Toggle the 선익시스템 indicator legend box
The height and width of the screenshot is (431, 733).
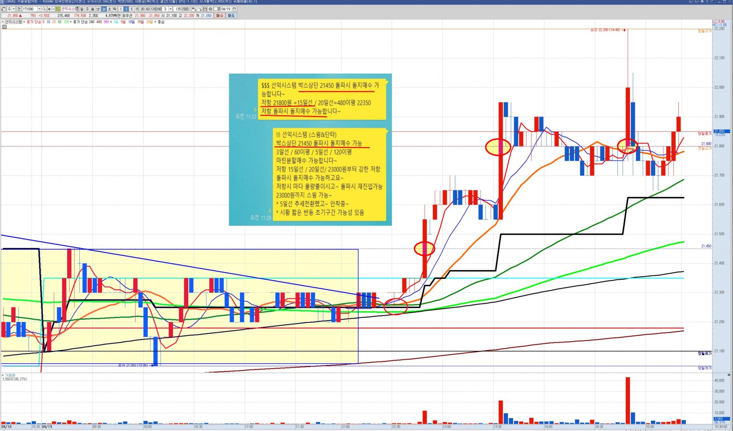tap(3, 22)
